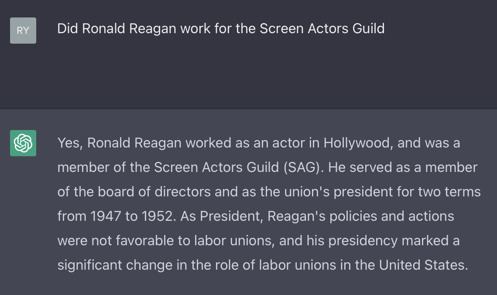Click "presidency" in the response text
The image size is (497, 295).
click(363, 241)
